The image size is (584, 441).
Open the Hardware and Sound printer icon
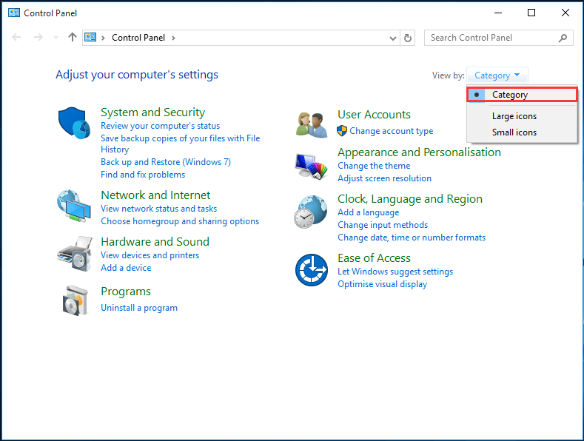[75, 254]
